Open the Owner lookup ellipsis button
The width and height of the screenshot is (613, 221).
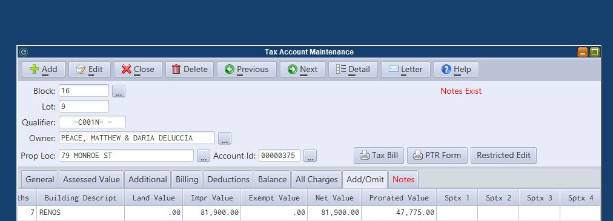click(x=225, y=138)
